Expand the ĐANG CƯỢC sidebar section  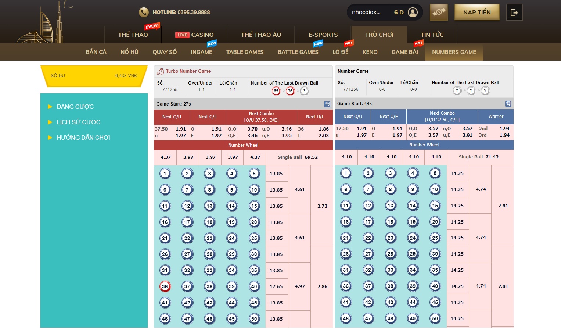pos(75,107)
